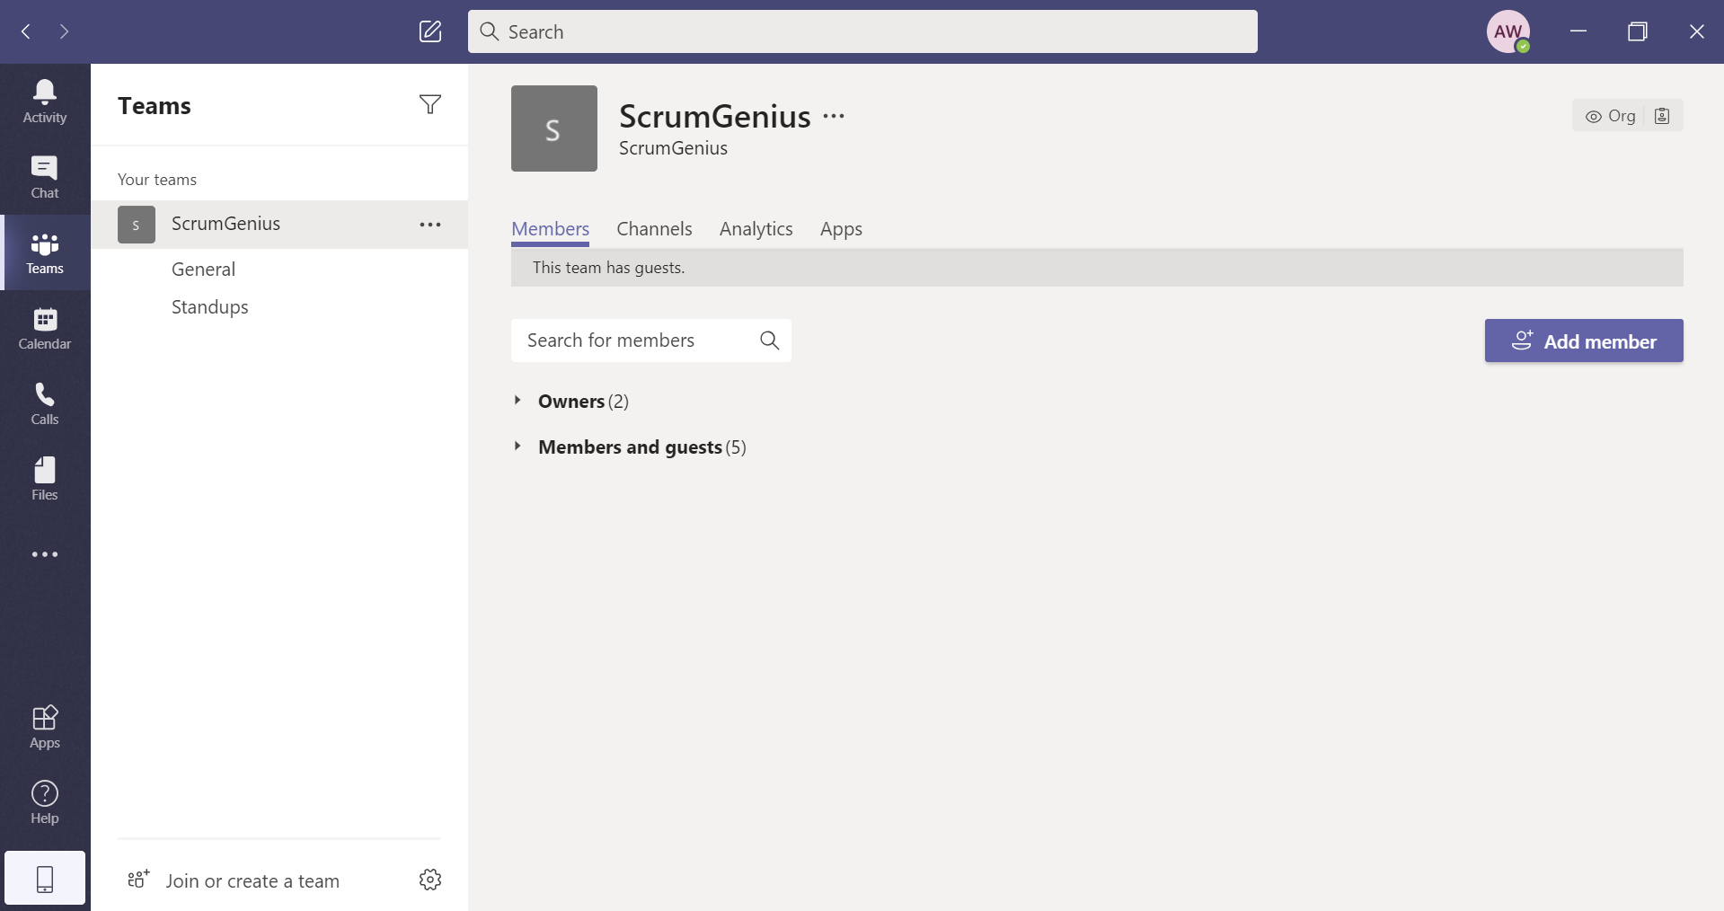The image size is (1724, 911).
Task: Click the join or create team icon
Action: point(138,880)
